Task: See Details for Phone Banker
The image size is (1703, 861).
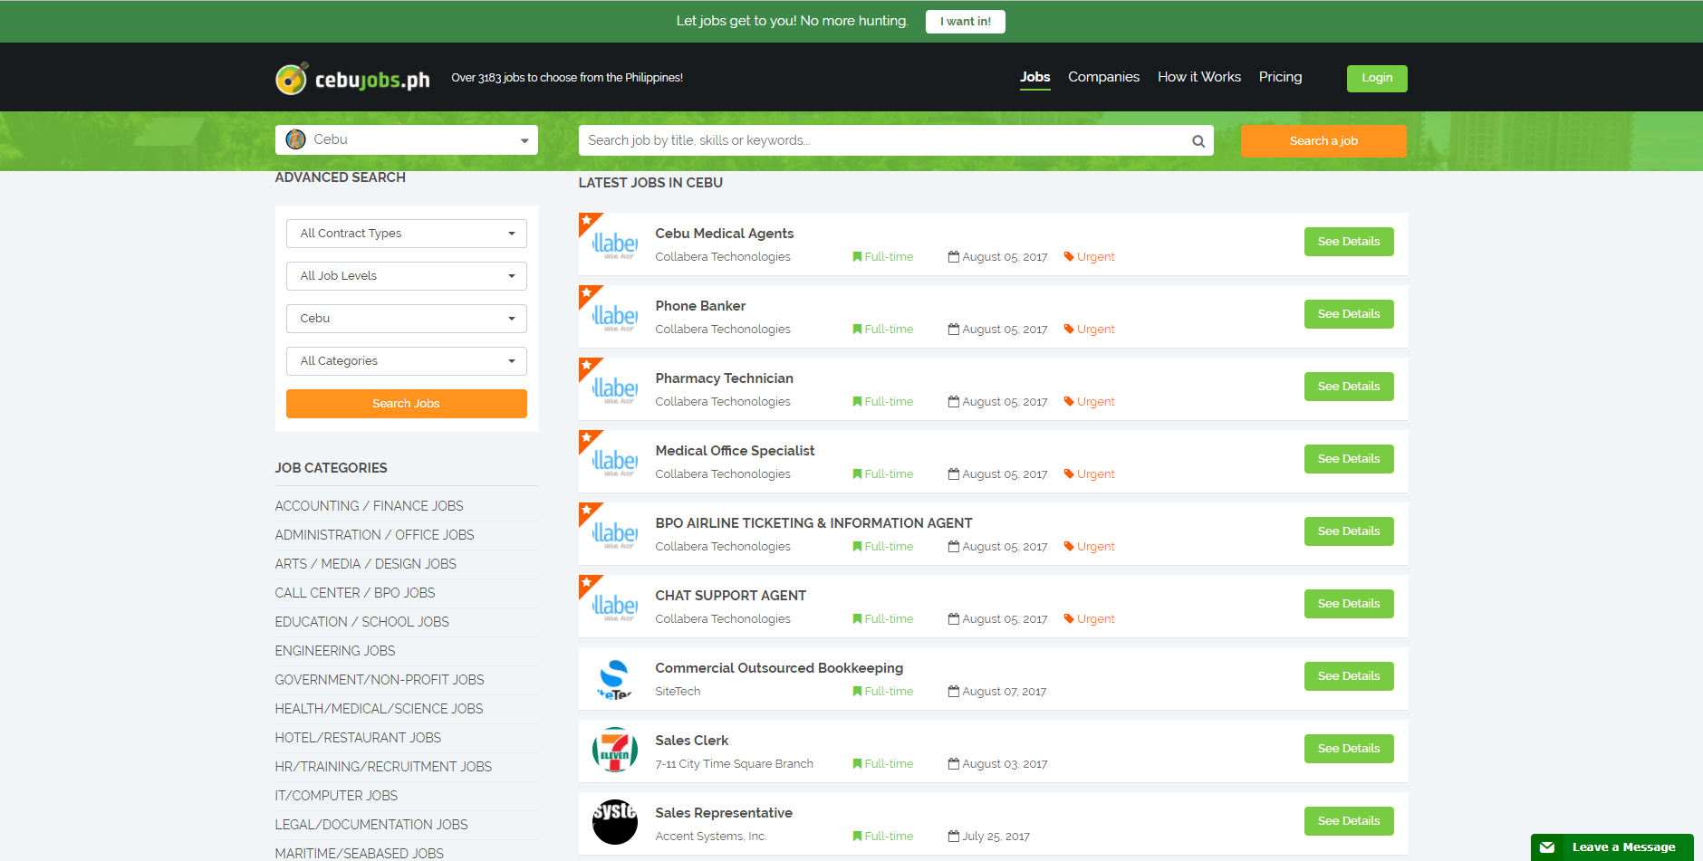Action: 1349,314
